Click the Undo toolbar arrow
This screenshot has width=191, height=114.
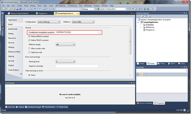(x=35, y=9)
